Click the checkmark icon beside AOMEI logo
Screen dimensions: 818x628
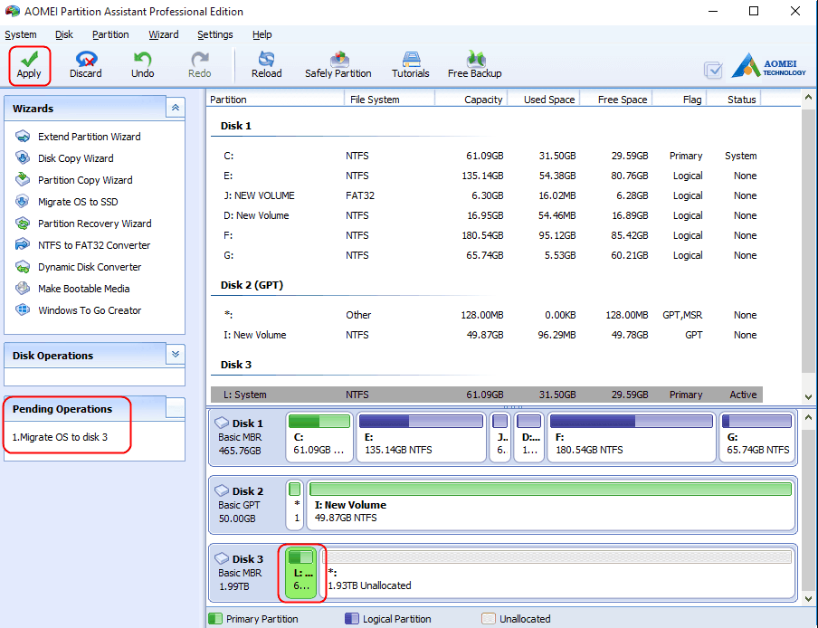tap(713, 70)
